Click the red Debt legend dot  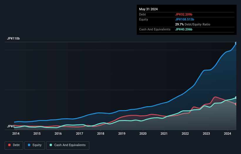[x=9, y=145]
